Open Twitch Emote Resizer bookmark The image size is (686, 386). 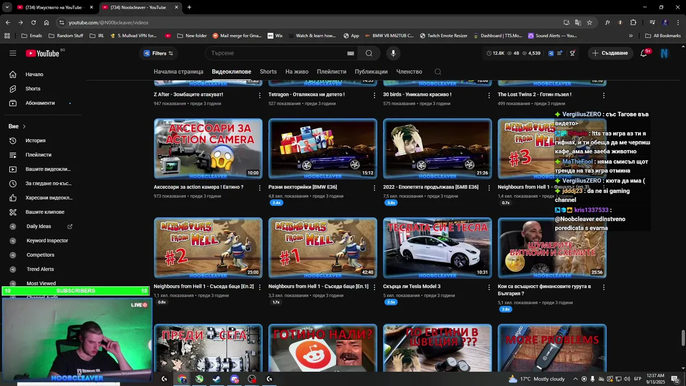tap(443, 36)
